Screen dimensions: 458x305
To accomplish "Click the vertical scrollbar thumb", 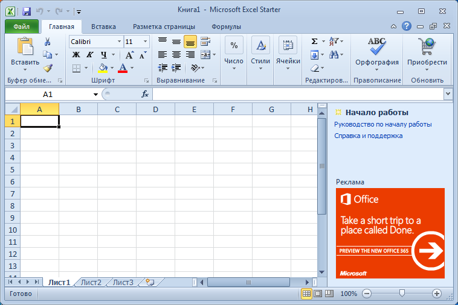I will coord(322,166).
